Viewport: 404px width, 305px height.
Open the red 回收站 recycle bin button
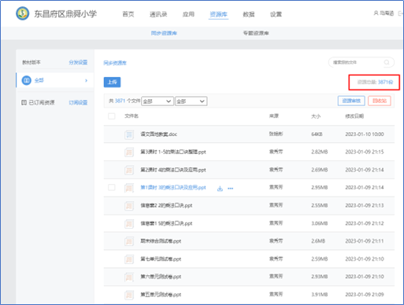point(380,101)
